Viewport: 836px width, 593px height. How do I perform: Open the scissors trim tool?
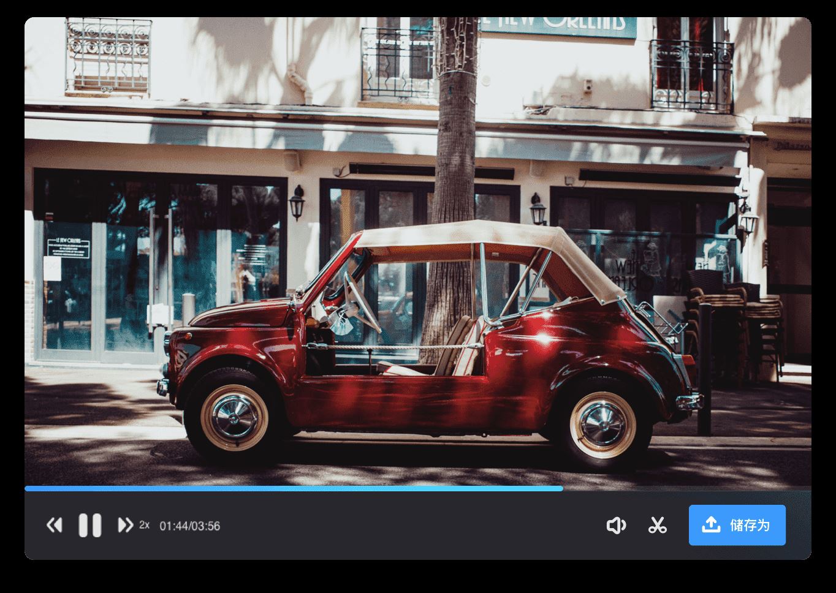coord(658,525)
